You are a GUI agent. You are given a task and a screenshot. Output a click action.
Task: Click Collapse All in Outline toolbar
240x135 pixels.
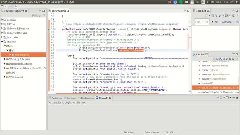(217, 59)
